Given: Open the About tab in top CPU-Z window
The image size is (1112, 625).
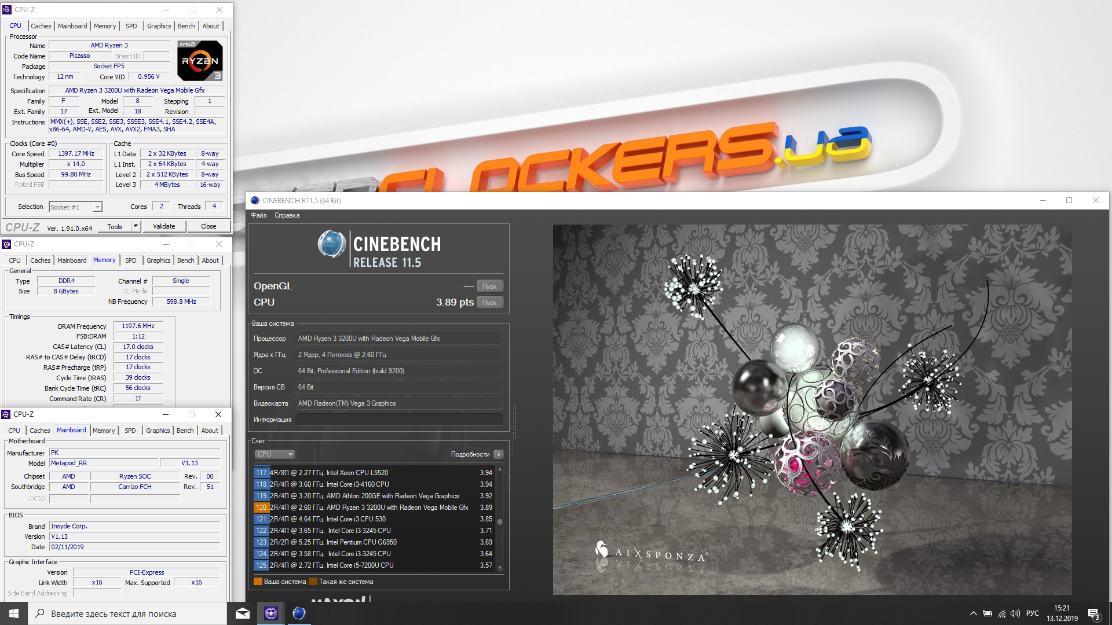Looking at the screenshot, I should tap(211, 26).
